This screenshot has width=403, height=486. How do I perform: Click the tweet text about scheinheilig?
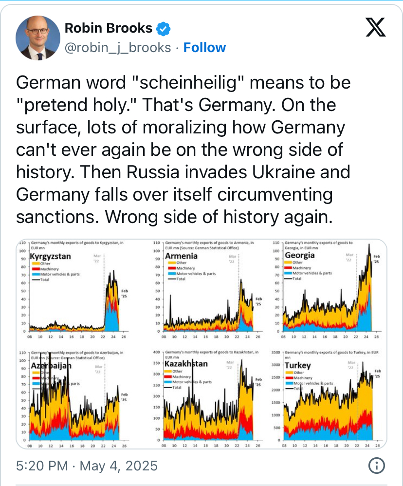(x=183, y=150)
